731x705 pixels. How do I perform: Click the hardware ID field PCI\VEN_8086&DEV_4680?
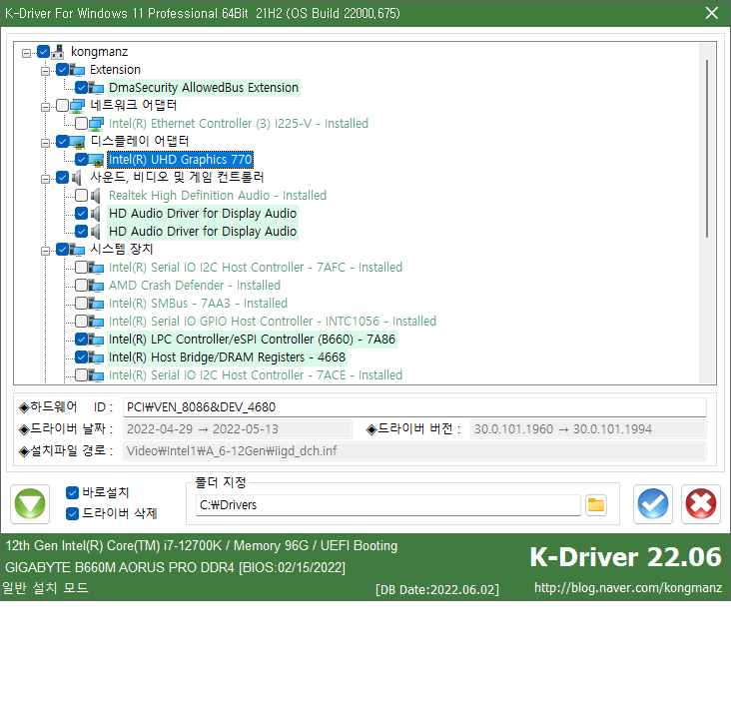pyautogui.click(x=414, y=407)
